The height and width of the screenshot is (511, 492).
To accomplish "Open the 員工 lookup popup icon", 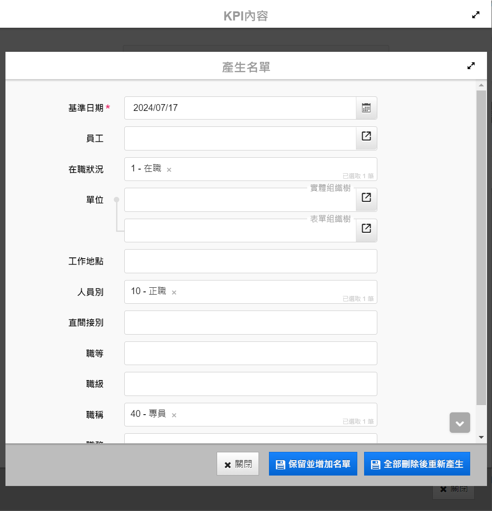I will tap(366, 136).
